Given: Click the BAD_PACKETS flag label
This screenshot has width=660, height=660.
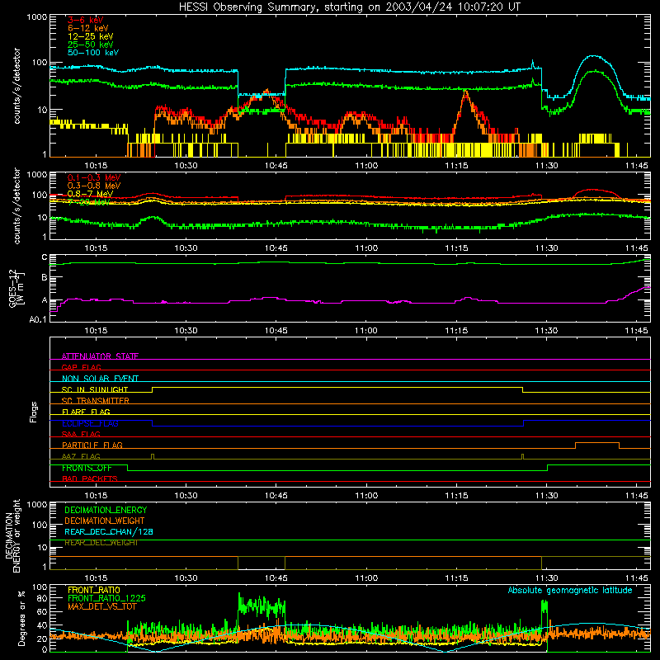Looking at the screenshot, I should click(90, 478).
